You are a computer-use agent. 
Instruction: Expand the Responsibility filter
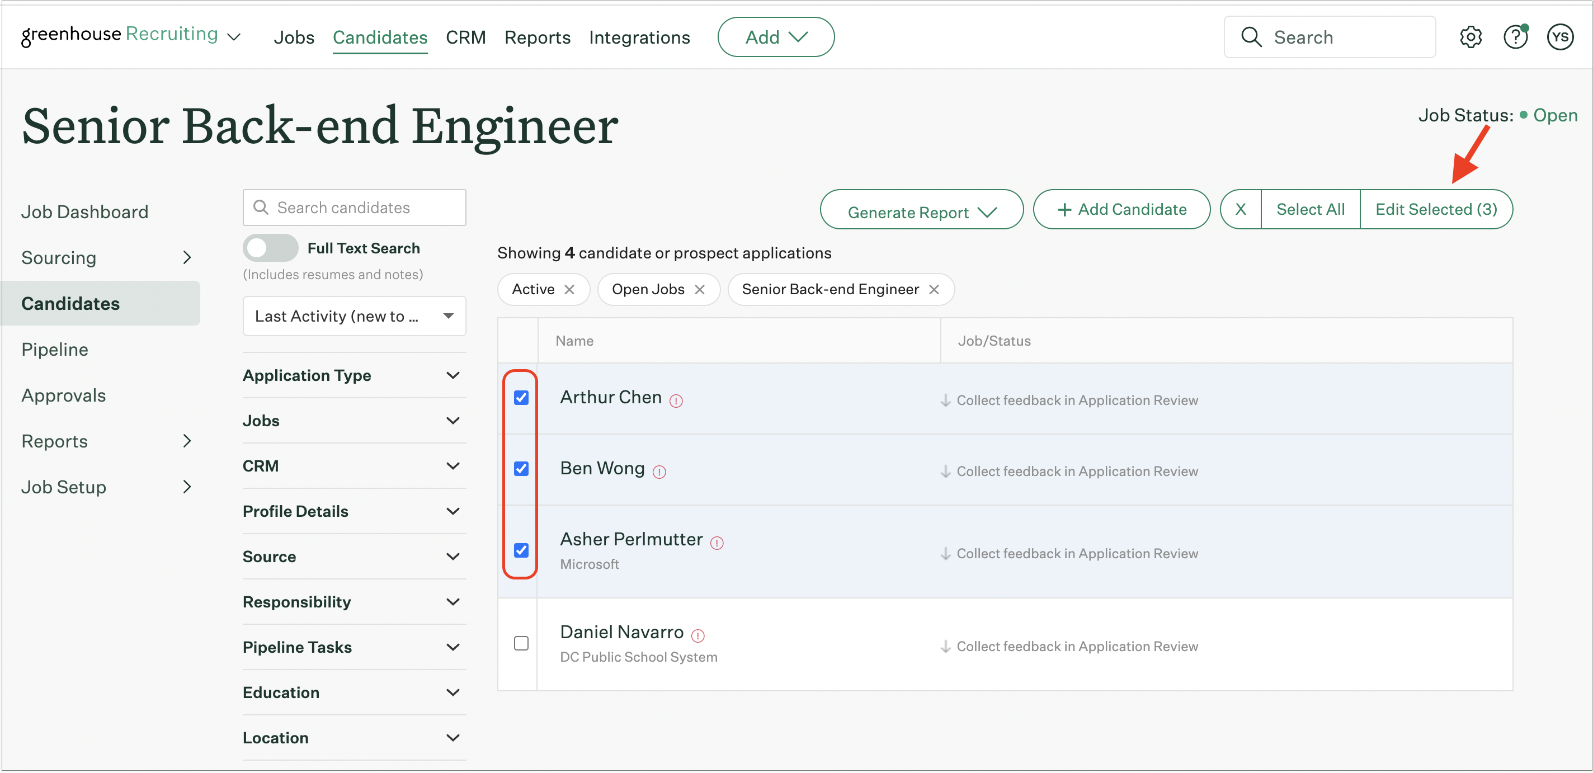pos(355,602)
